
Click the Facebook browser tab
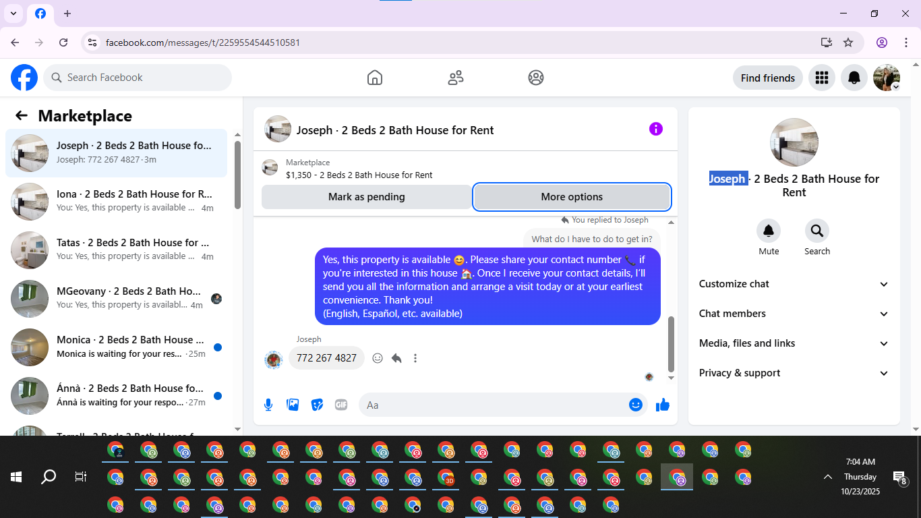tap(40, 13)
